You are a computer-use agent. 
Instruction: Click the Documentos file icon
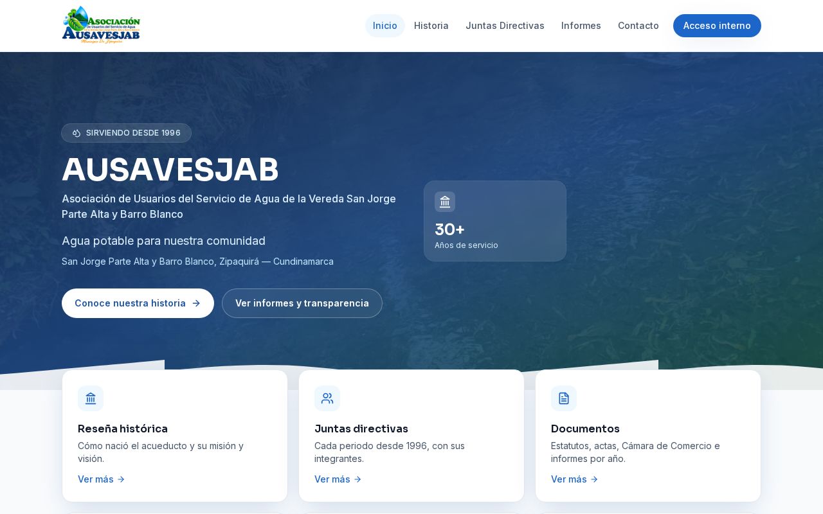click(564, 398)
